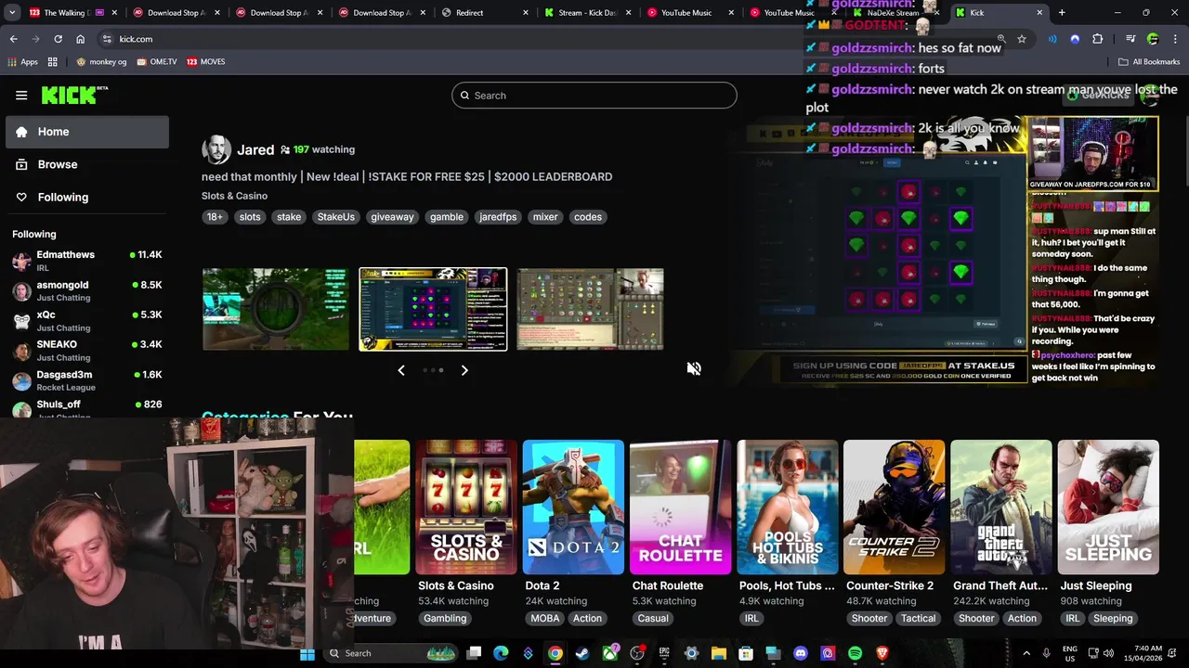Open xQc channel in Following list

87,320
